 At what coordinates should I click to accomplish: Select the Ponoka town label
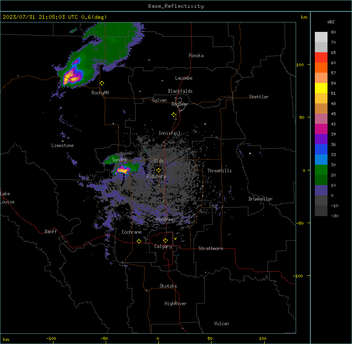pyautogui.click(x=196, y=56)
